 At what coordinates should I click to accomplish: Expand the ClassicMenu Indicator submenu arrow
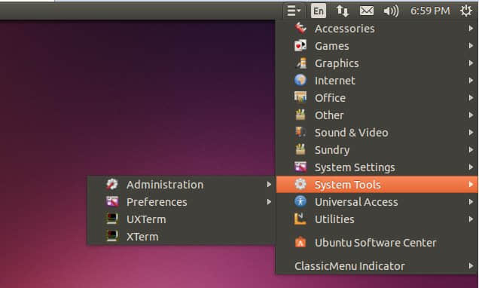[471, 266]
